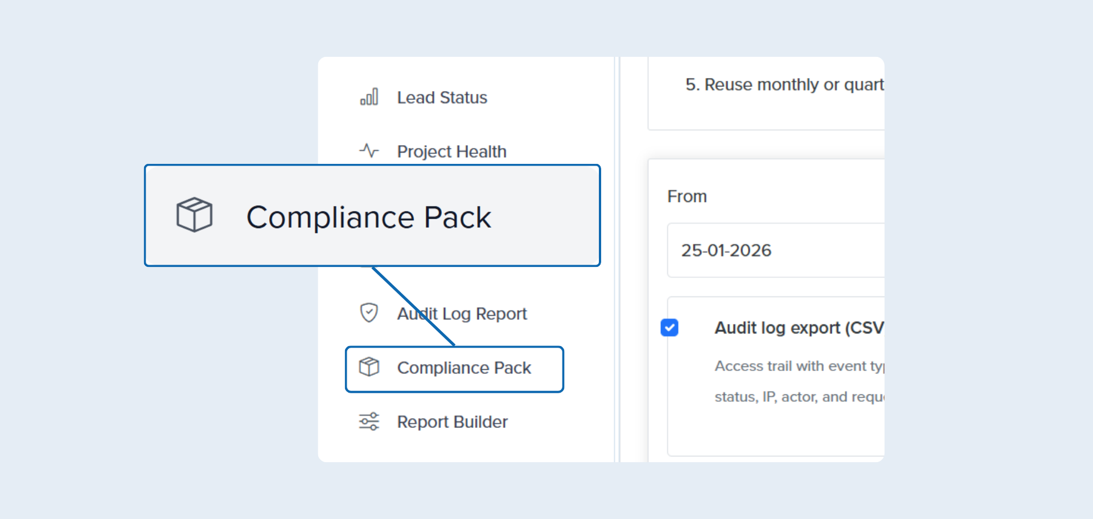
Task: Click step 5 Reuse monthly or quarterly
Action: coord(784,84)
